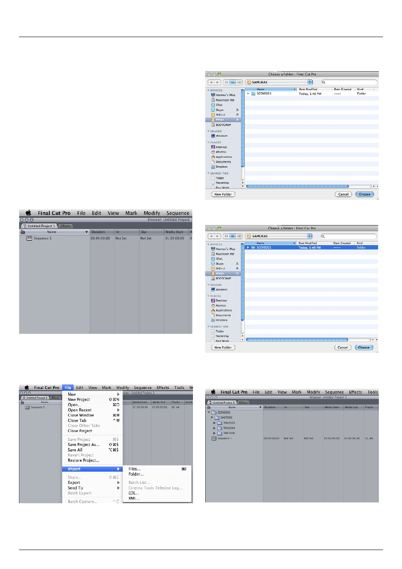Click the Apple logo above the SCENE001 bin browser
Image resolution: width=402 pixels, height=569 pixels.
click(x=213, y=392)
